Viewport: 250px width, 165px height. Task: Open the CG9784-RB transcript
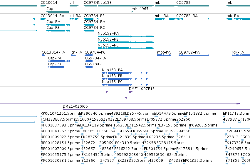point(91,19)
